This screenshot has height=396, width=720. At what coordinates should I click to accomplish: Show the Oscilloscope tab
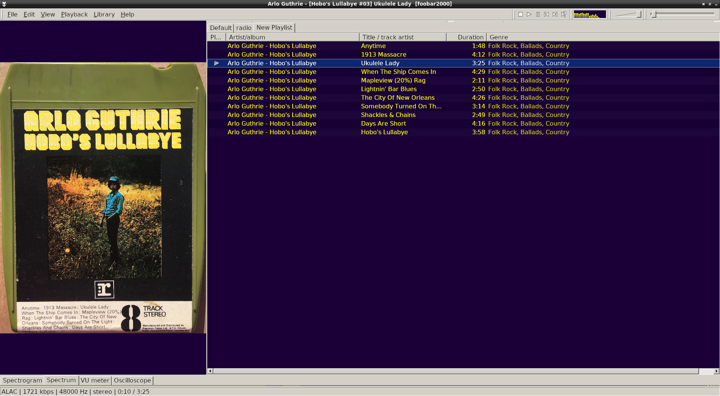tap(132, 381)
